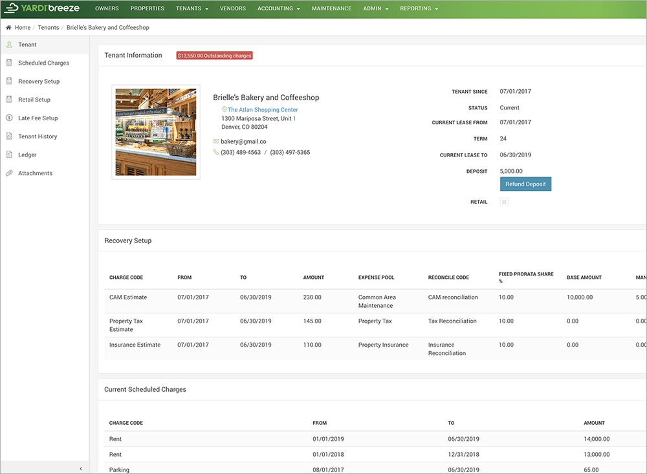Click the Yardi Breeze logo

pyautogui.click(x=41, y=8)
